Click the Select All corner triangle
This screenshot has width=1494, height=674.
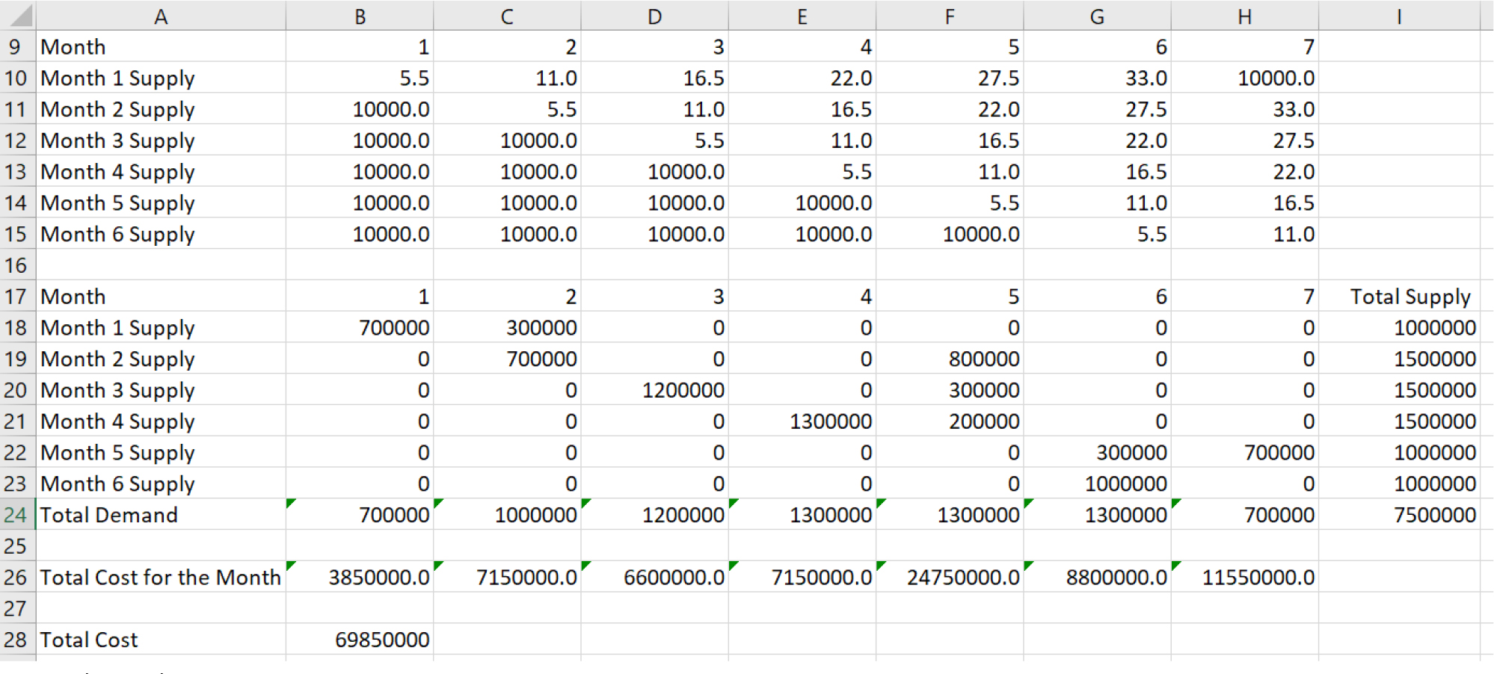[19, 16]
